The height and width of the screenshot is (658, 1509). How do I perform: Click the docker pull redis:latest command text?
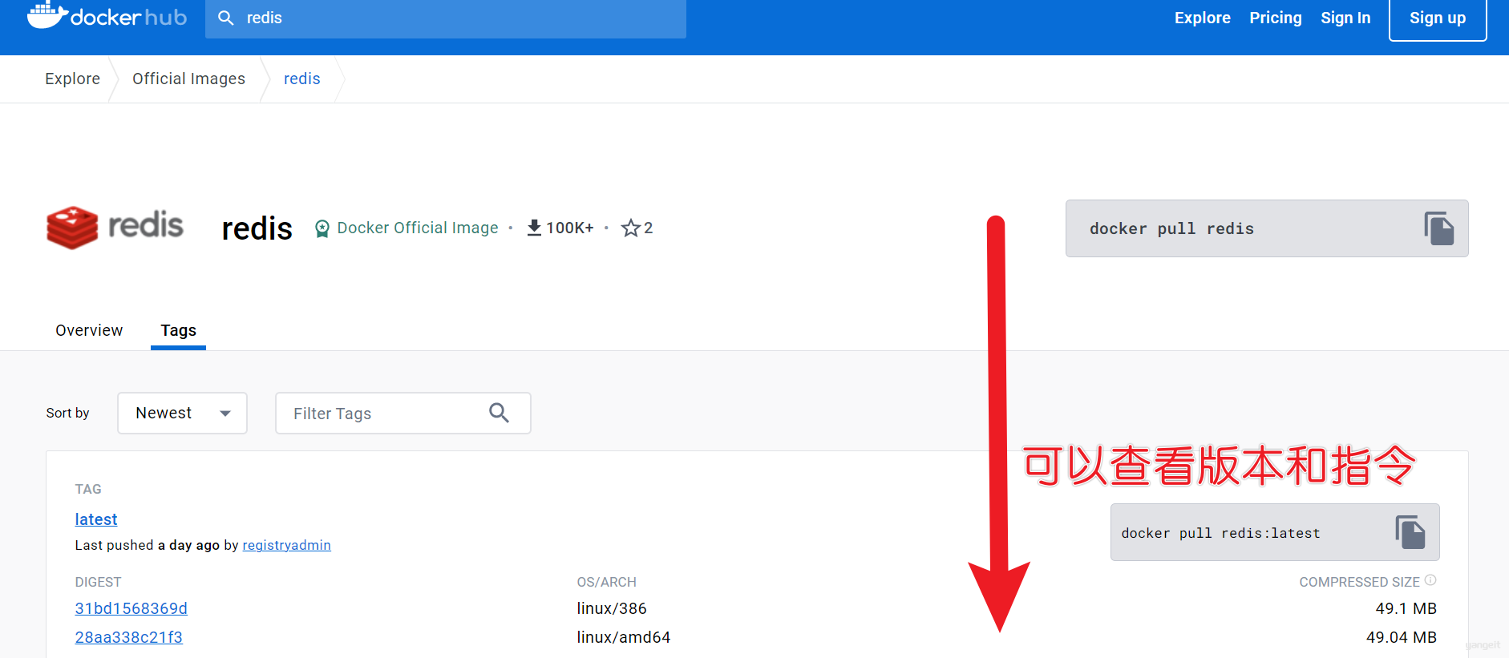1220,533
